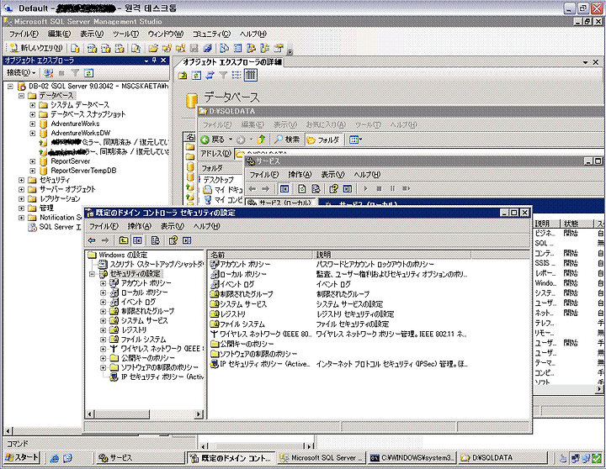Click the Object Explorer filter icon
Viewport: 606px width, 469px height.
(76, 73)
